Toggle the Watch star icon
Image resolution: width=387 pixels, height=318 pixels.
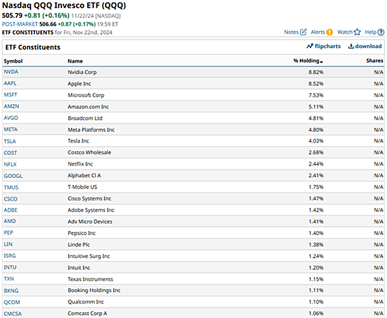[x=357, y=32]
